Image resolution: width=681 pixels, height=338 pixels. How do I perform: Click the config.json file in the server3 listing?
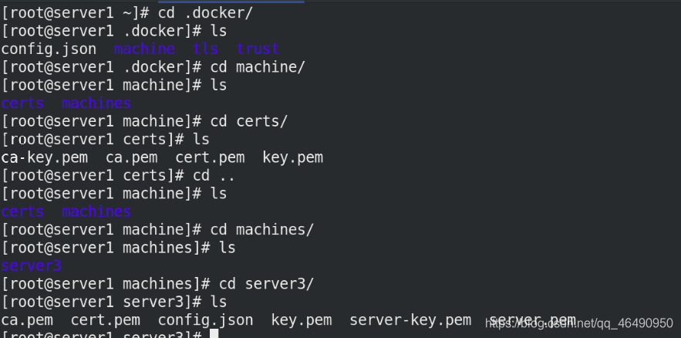click(x=205, y=320)
